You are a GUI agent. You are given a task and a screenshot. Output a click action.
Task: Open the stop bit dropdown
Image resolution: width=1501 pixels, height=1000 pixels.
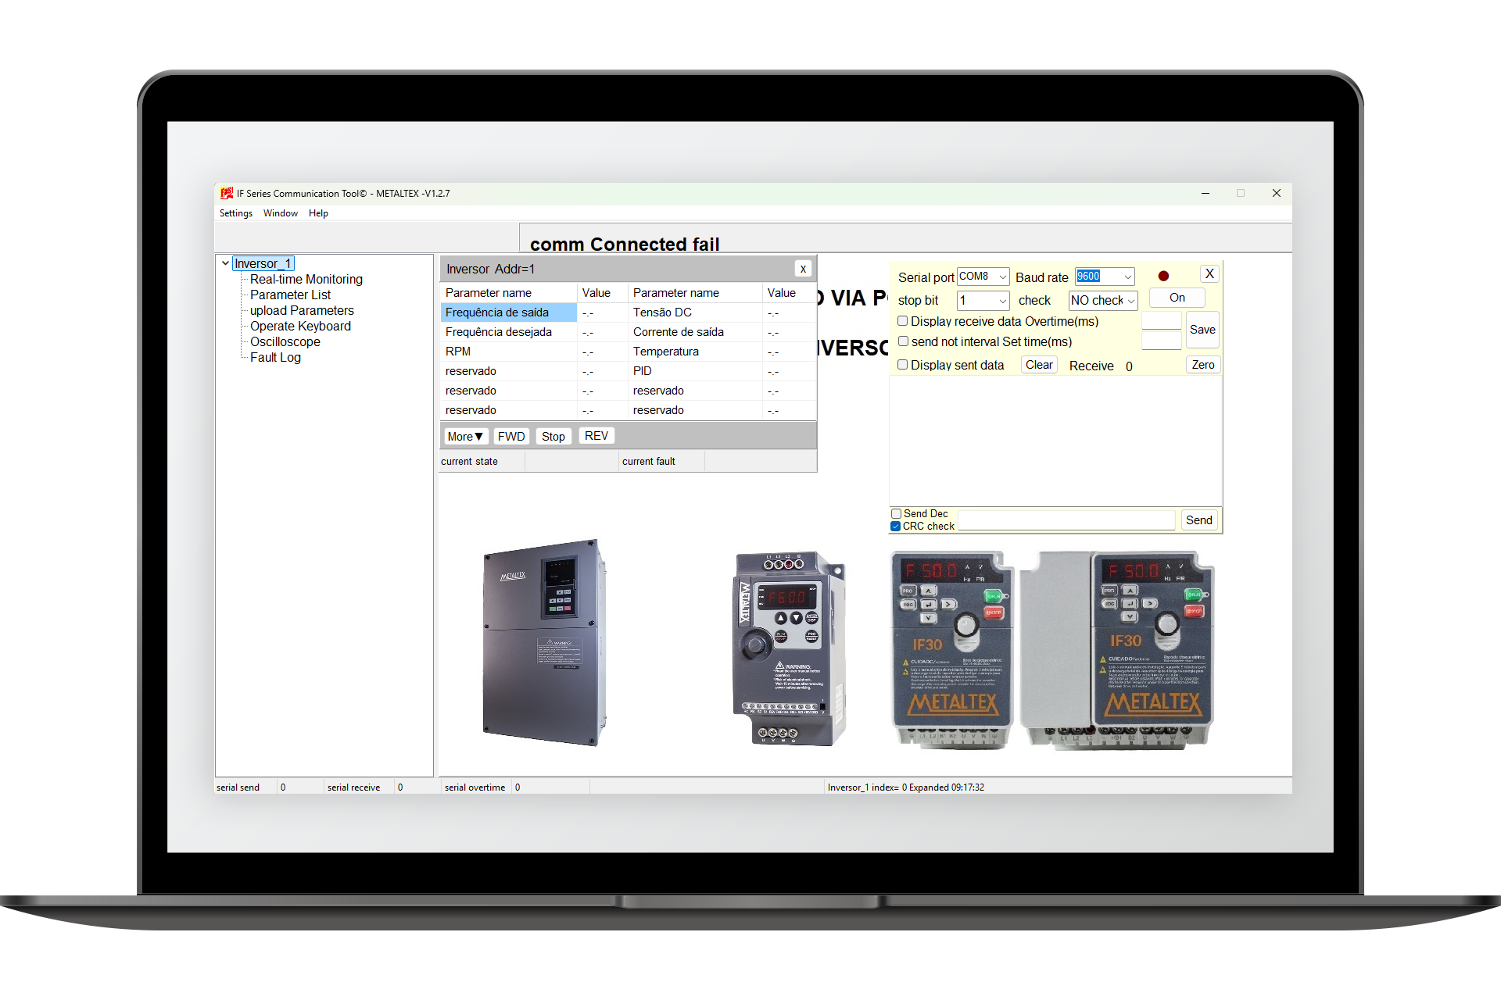983,301
